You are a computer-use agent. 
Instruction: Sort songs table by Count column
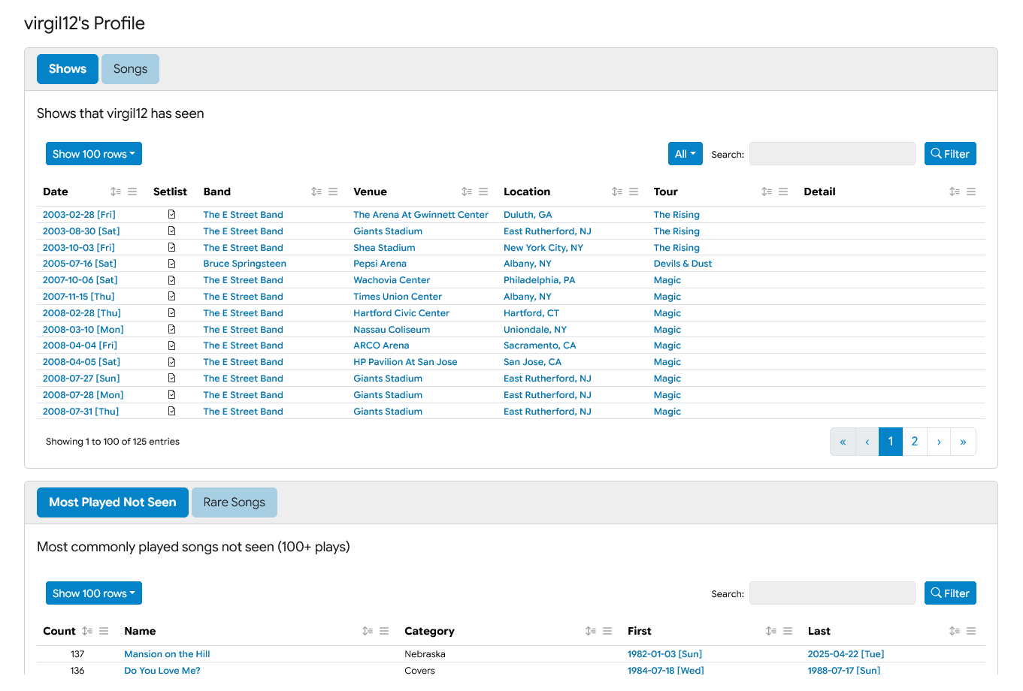click(x=87, y=632)
